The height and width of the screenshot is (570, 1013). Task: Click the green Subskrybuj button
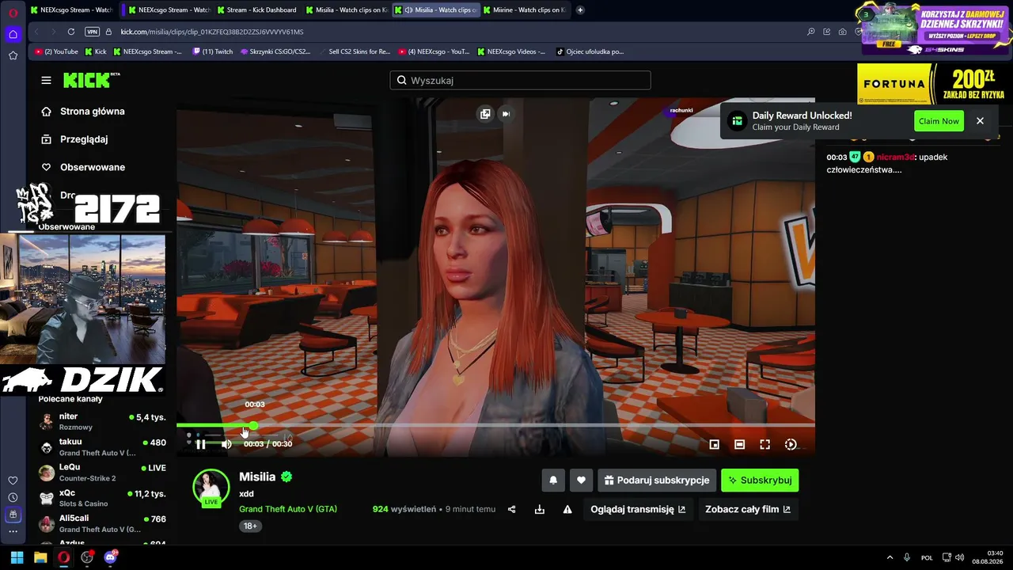(x=760, y=480)
